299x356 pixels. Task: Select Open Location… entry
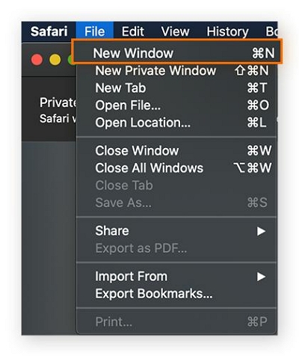(x=177, y=123)
